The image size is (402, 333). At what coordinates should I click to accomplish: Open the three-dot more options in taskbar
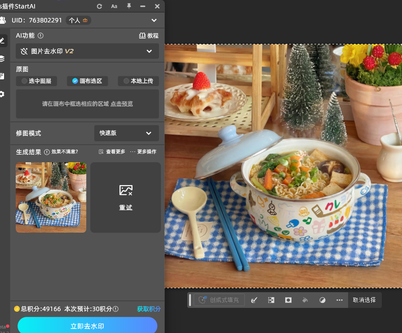point(340,300)
